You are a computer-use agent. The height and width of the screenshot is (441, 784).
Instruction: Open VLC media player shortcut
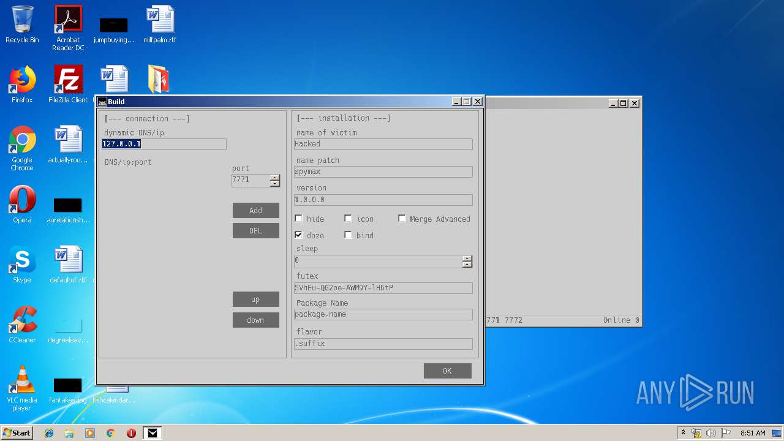tap(22, 388)
